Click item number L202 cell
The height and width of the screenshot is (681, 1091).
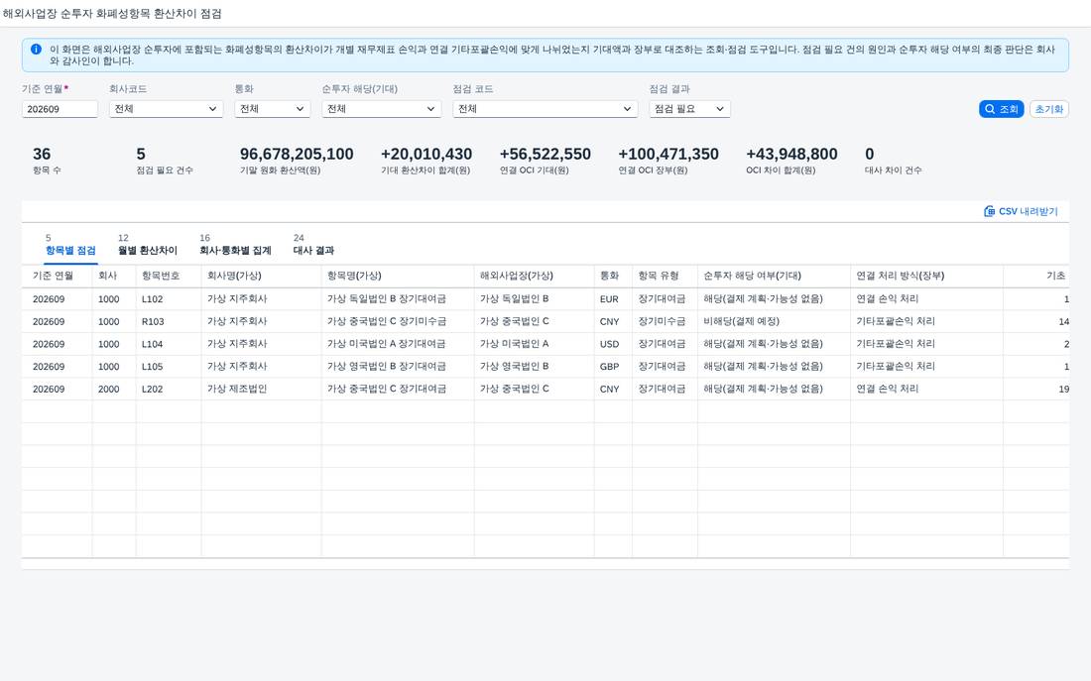click(x=169, y=389)
